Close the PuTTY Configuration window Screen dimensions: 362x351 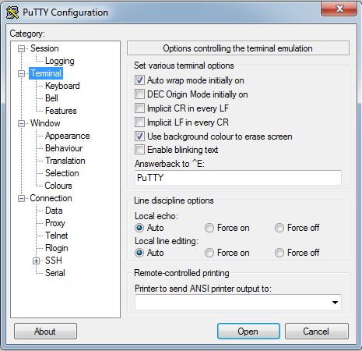(x=339, y=9)
